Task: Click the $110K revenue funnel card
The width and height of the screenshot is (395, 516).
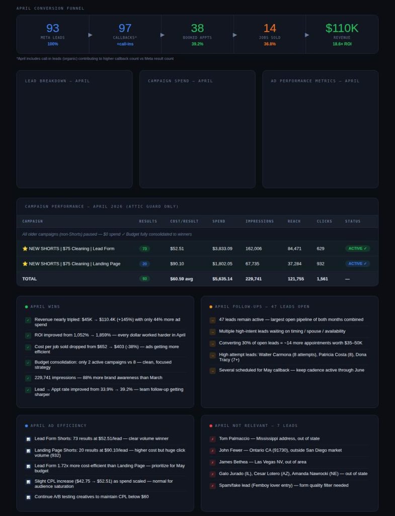Action: [342, 34]
